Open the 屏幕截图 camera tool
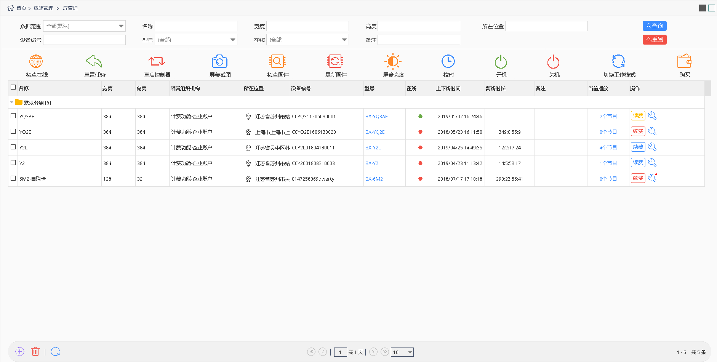Viewport: 717px width, 362px height. 219,61
